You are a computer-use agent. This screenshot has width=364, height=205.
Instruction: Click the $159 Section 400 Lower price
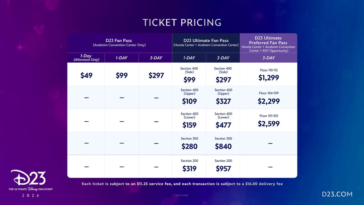(189, 125)
